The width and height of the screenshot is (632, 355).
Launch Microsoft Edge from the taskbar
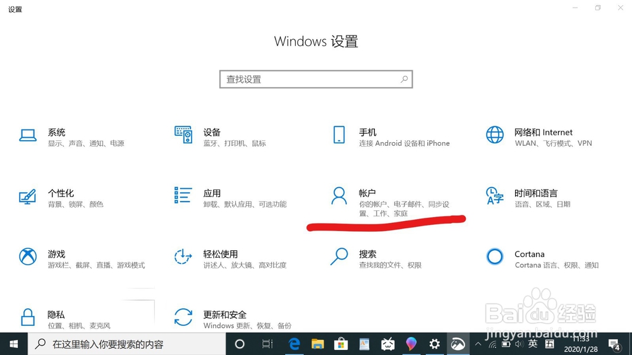tap(295, 344)
